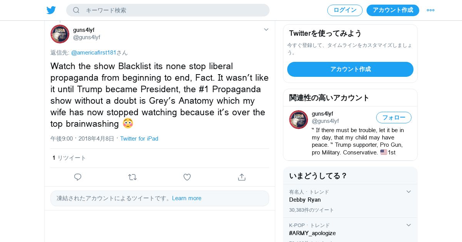
Task: Click the sidebar アカウント作成 button
Action: [350, 69]
